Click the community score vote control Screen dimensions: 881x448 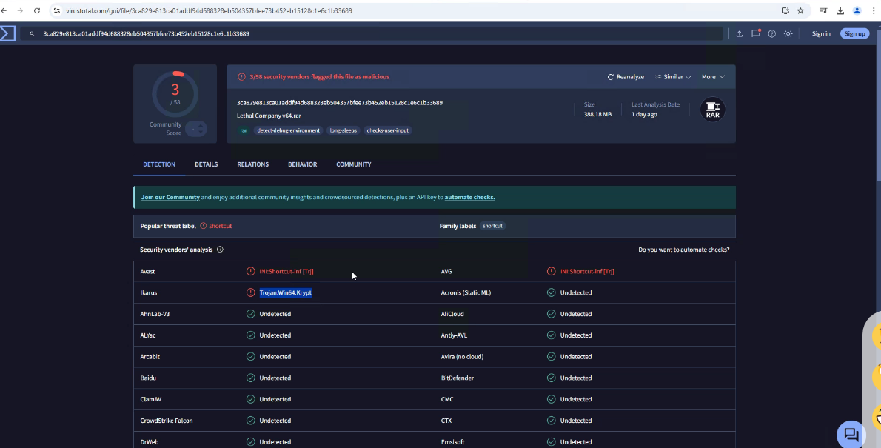click(196, 130)
